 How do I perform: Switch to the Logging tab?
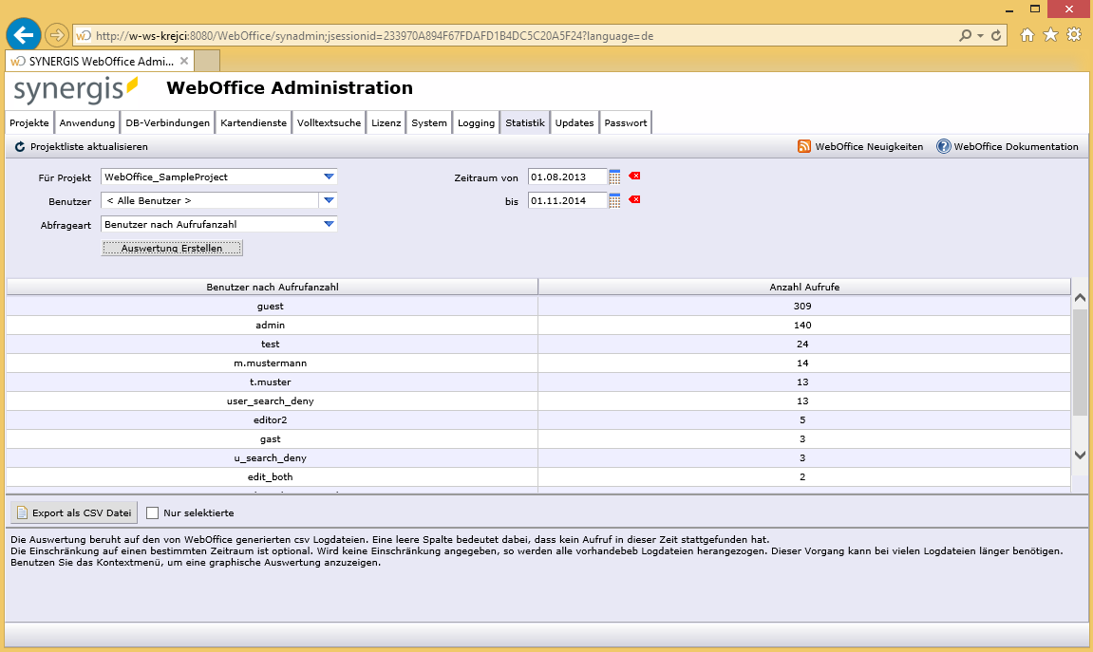point(476,121)
